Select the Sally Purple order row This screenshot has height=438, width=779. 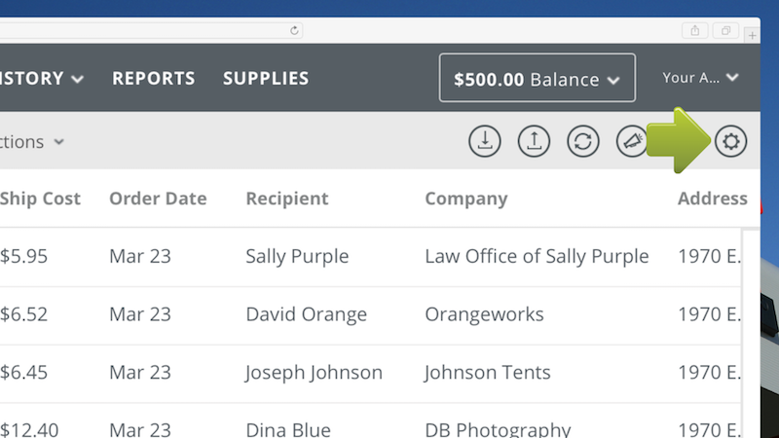pyautogui.click(x=370, y=257)
